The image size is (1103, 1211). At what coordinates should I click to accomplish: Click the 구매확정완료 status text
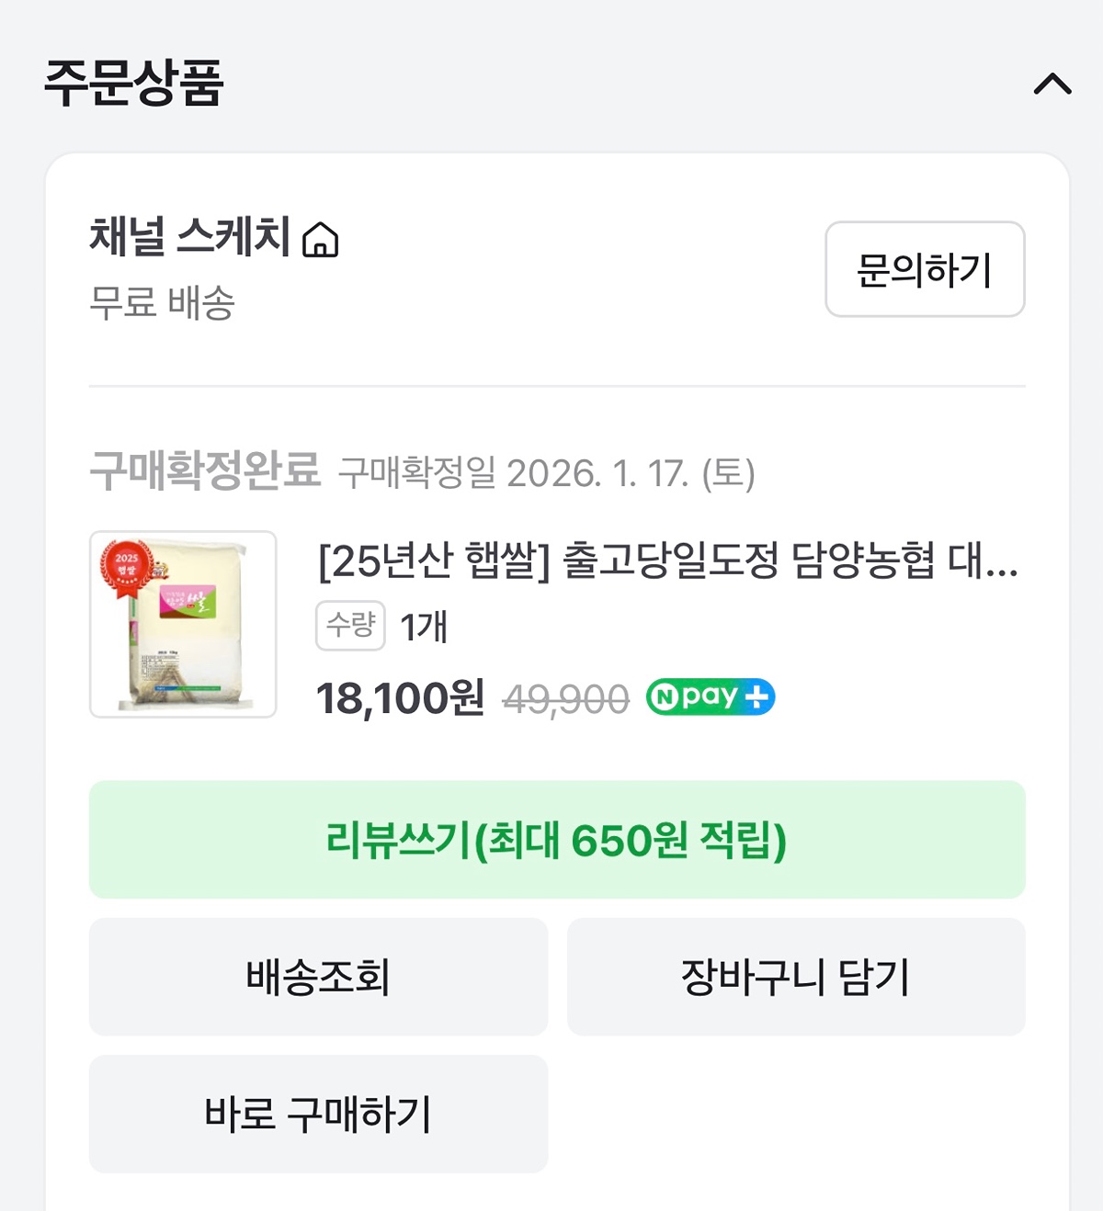(205, 470)
